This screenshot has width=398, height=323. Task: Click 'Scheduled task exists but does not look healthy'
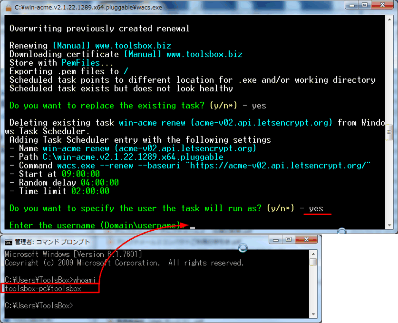(121, 88)
